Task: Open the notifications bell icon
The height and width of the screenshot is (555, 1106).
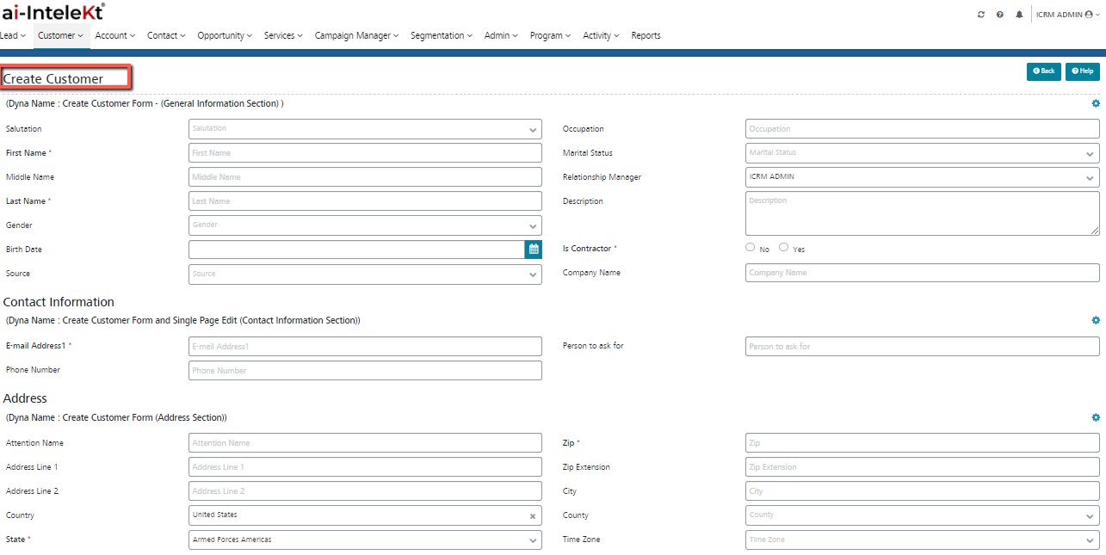Action: pyautogui.click(x=1020, y=15)
